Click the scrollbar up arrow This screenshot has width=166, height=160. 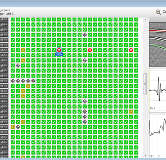145,20
